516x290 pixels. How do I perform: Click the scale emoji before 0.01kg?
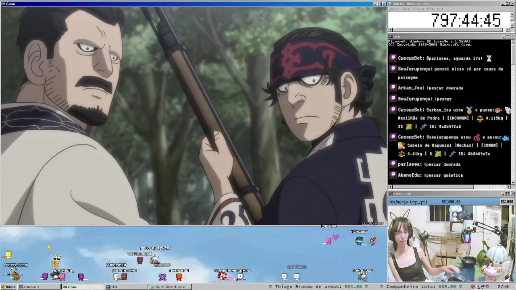402,153
